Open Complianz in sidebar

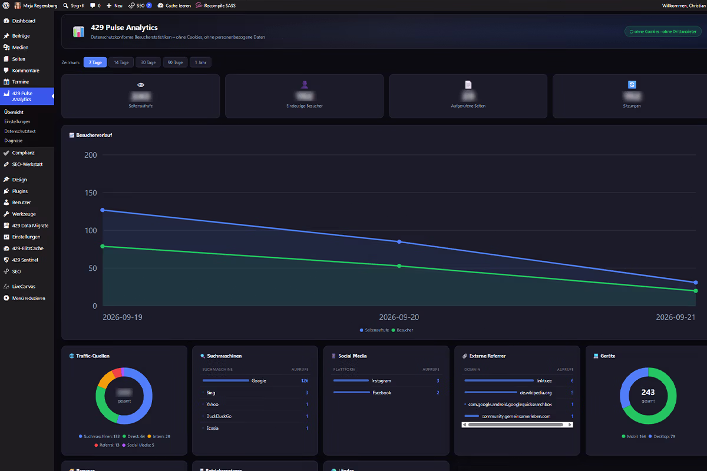click(x=27, y=153)
